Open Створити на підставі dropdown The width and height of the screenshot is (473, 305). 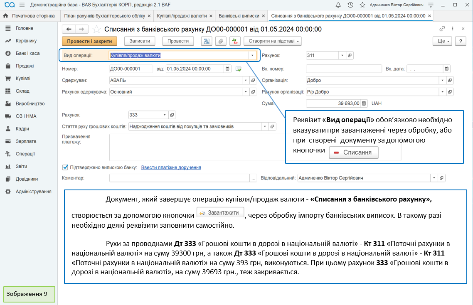click(x=273, y=41)
